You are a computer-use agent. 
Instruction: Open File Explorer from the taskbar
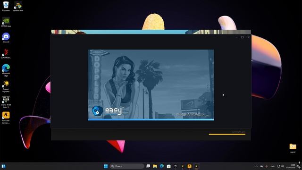point(155,166)
